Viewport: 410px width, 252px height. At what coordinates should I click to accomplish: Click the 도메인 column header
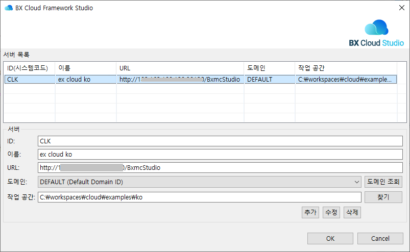pyautogui.click(x=269, y=68)
